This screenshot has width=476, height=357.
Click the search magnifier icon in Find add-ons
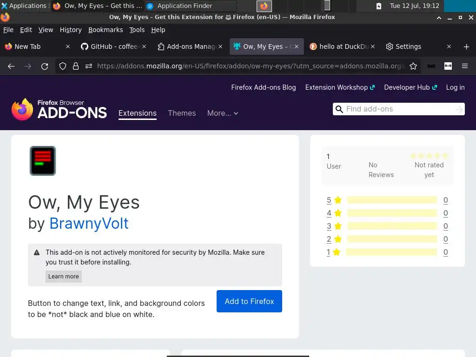click(339, 109)
